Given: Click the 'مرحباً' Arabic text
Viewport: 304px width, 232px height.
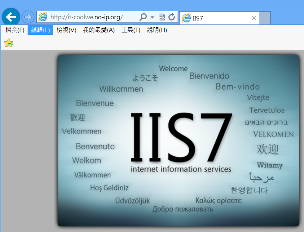Looking at the screenshot, I should click(261, 177).
